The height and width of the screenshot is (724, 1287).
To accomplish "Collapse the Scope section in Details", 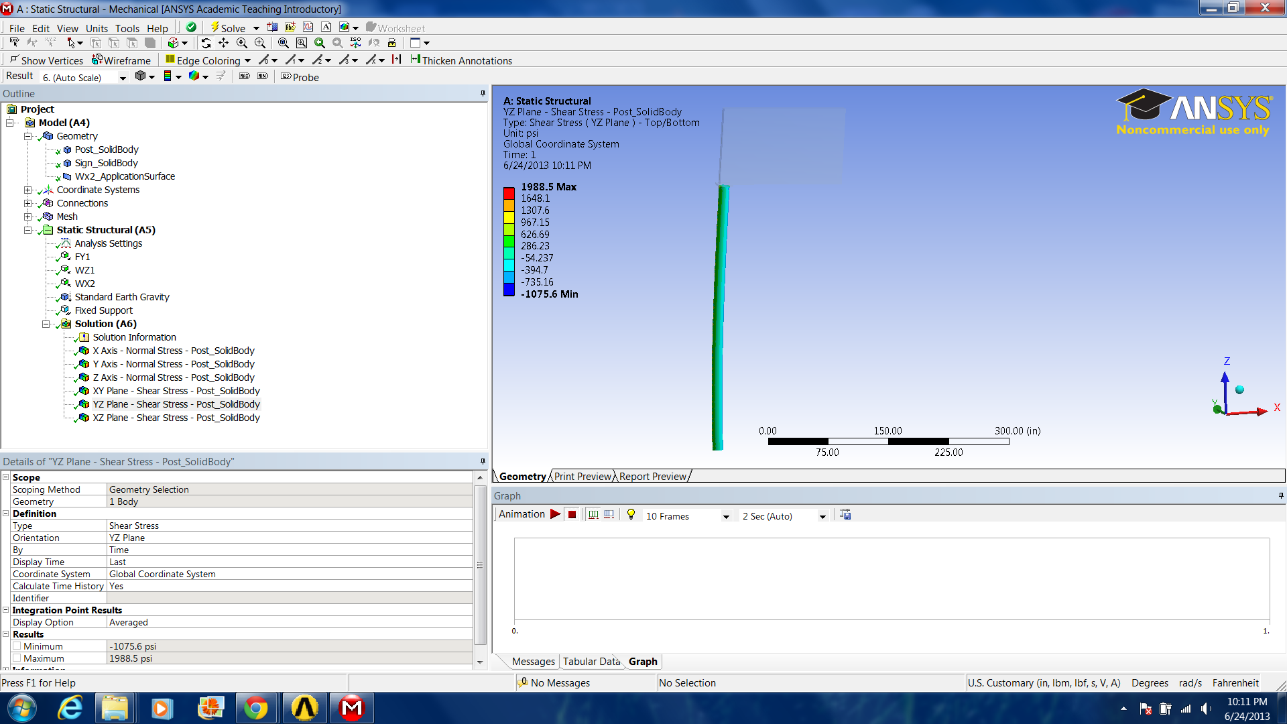I will (5, 477).
